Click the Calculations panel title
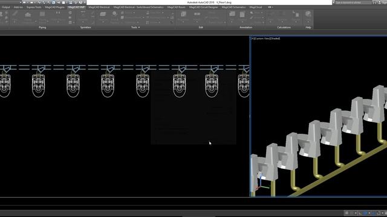This screenshot has width=387, height=217. [x=284, y=27]
